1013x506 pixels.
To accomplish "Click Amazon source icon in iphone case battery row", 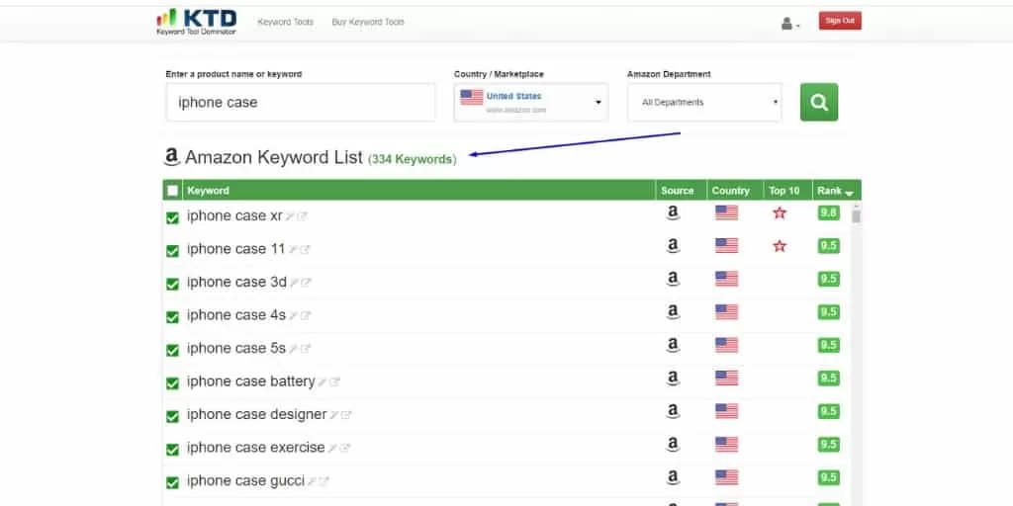I will [x=673, y=379].
